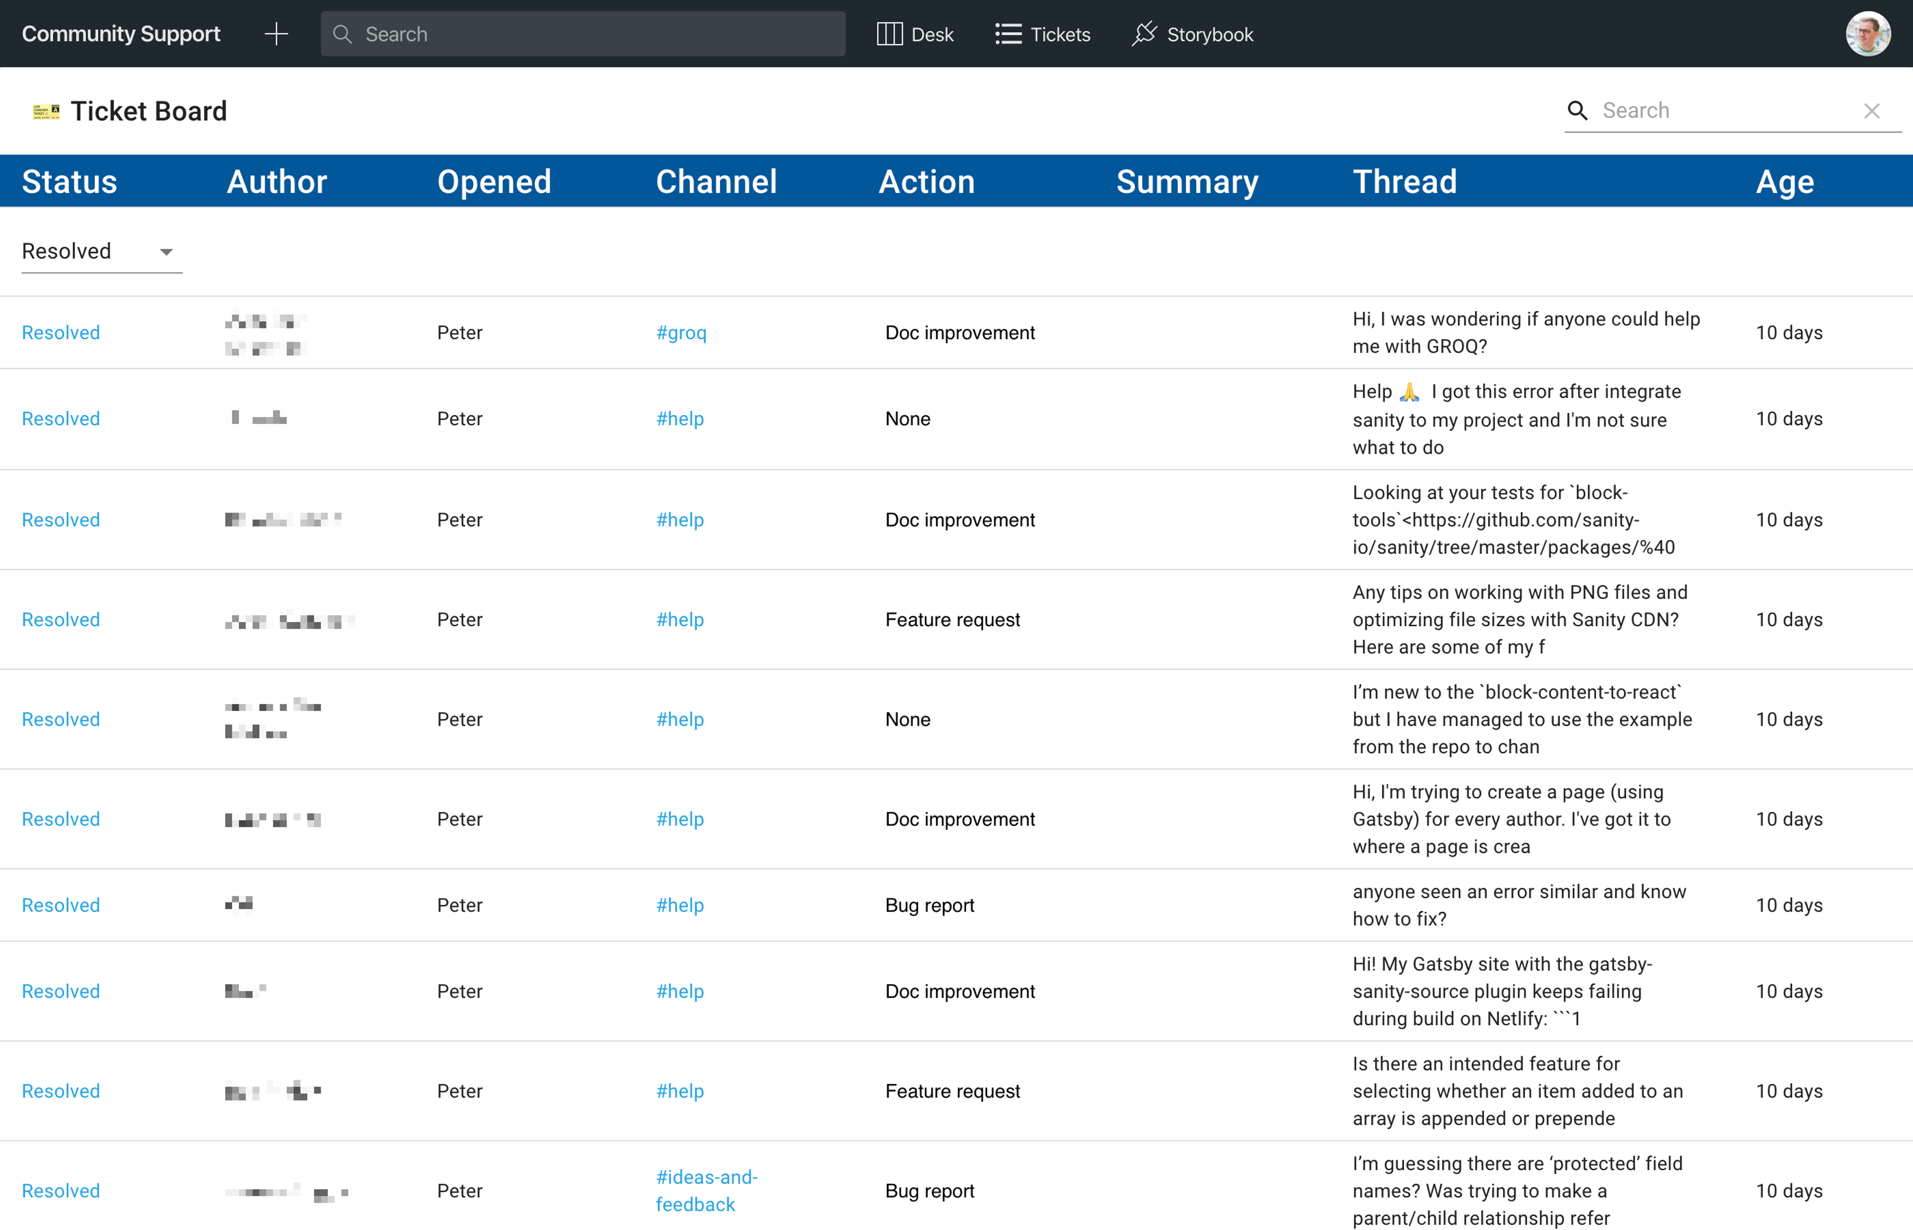Click the dropdown arrow next to Resolved

pos(166,252)
